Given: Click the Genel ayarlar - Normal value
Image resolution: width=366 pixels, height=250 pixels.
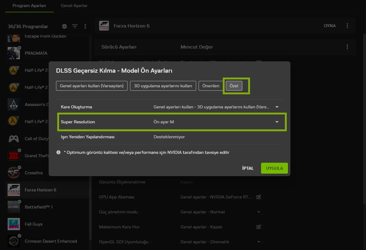Looking at the screenshot, I should [203, 212].
